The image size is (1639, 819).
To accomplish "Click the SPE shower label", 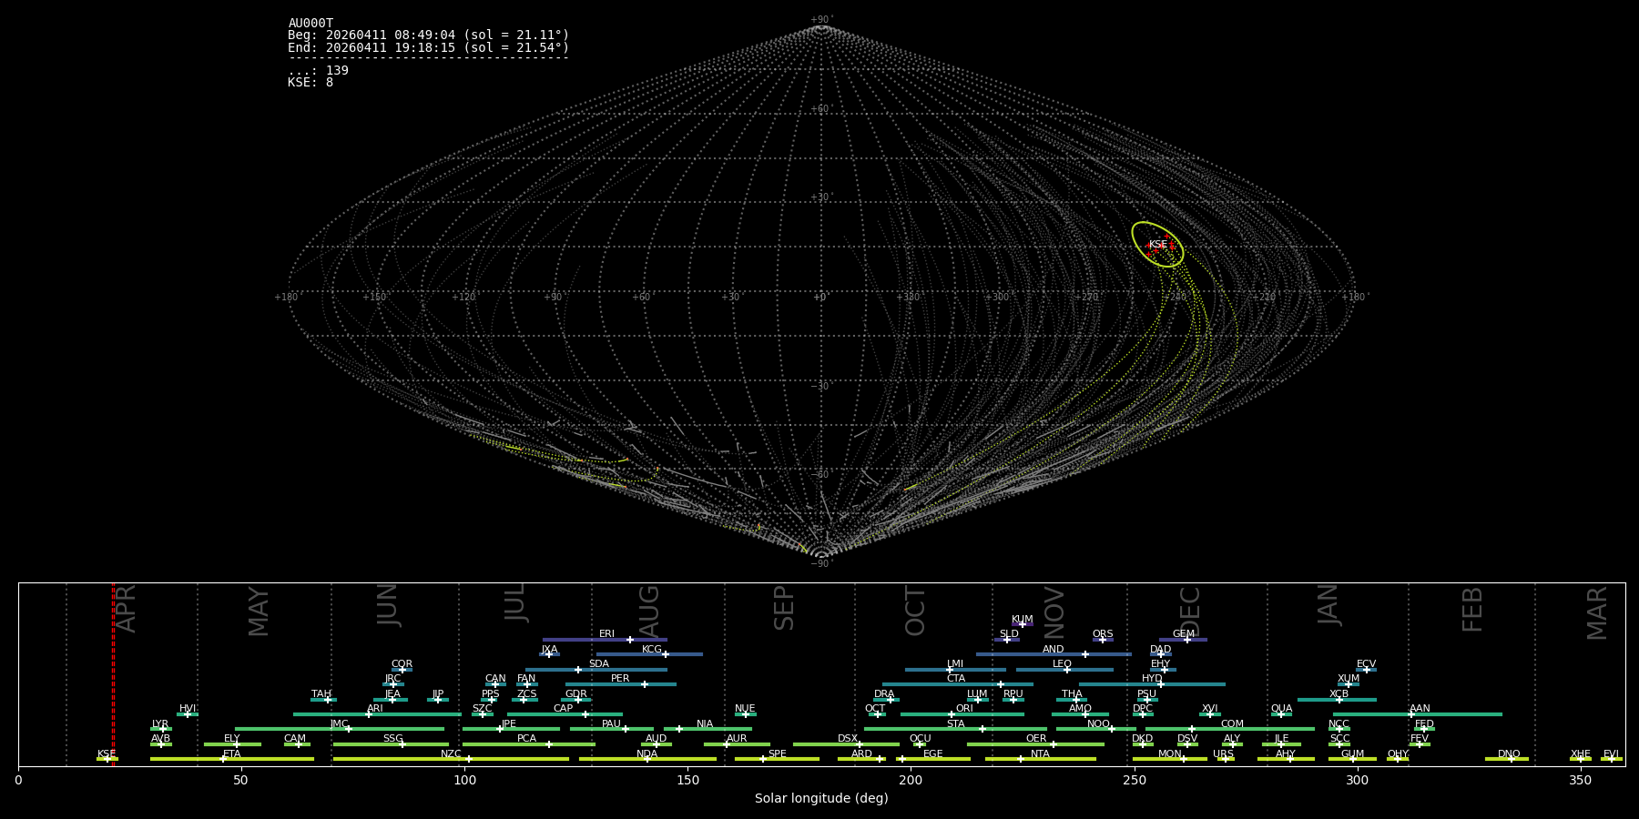I will pyautogui.click(x=777, y=754).
